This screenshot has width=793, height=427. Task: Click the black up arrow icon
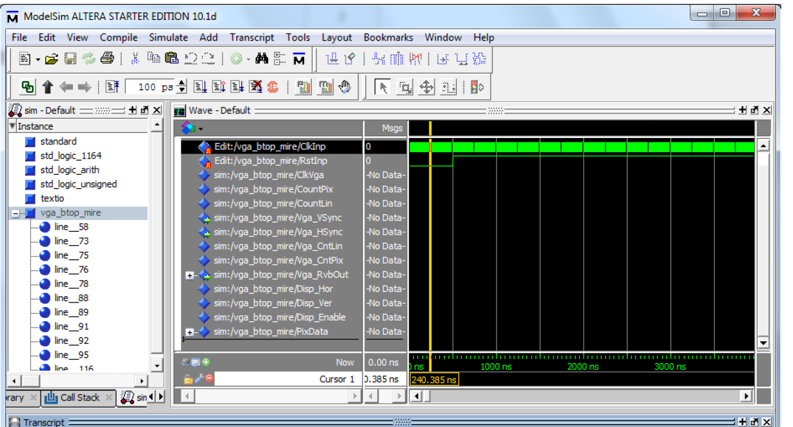(x=47, y=87)
